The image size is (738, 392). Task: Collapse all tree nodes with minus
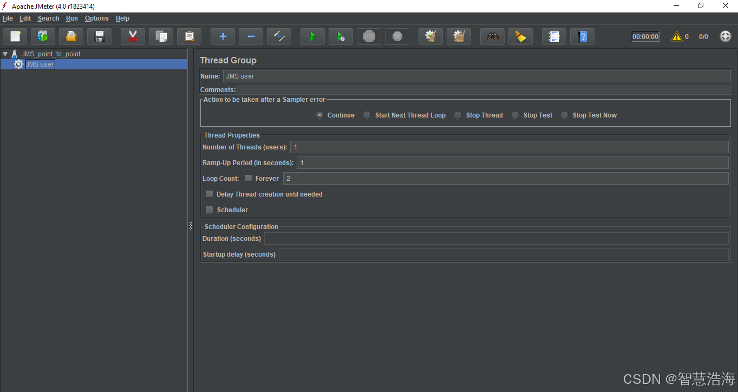(x=251, y=36)
